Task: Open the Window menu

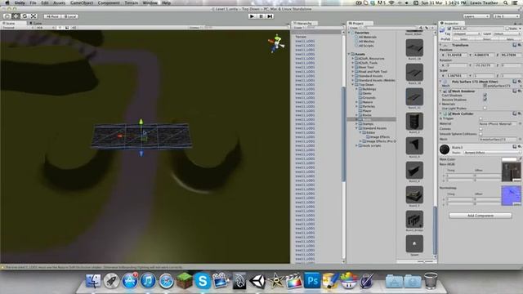Action: click(x=150, y=2)
